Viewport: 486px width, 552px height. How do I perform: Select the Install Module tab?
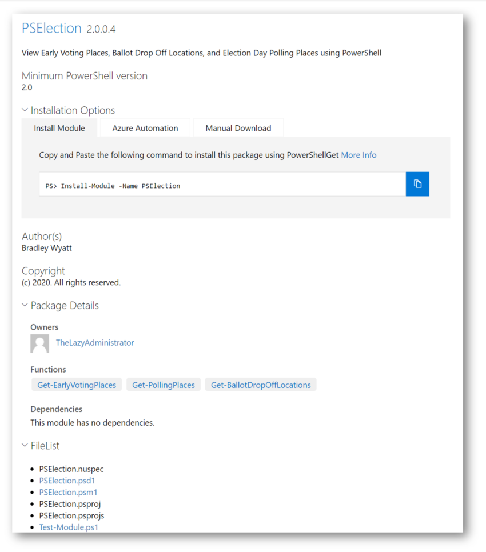(59, 128)
